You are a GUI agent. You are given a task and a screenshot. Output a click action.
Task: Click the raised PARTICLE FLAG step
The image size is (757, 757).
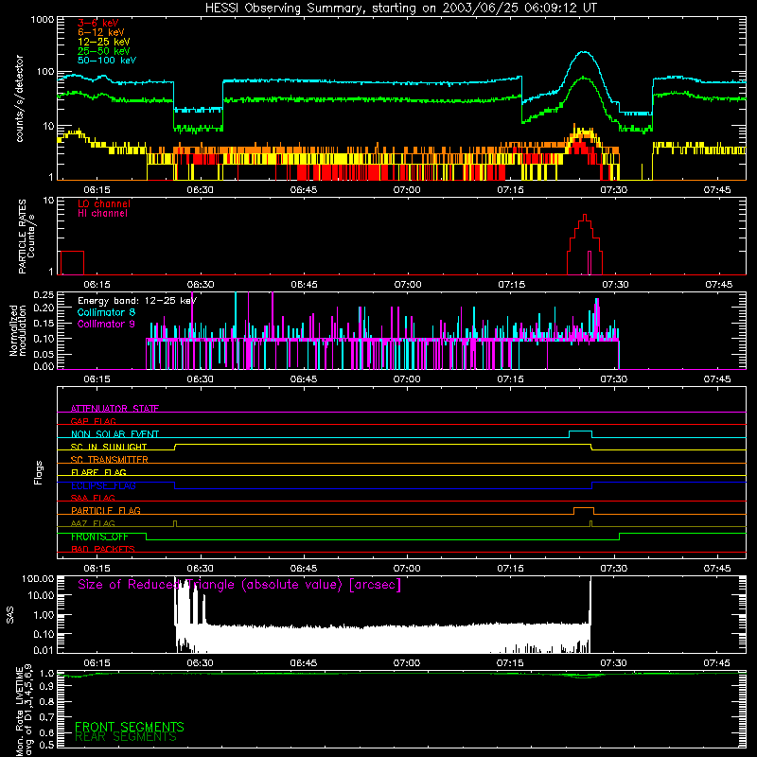[584, 508]
